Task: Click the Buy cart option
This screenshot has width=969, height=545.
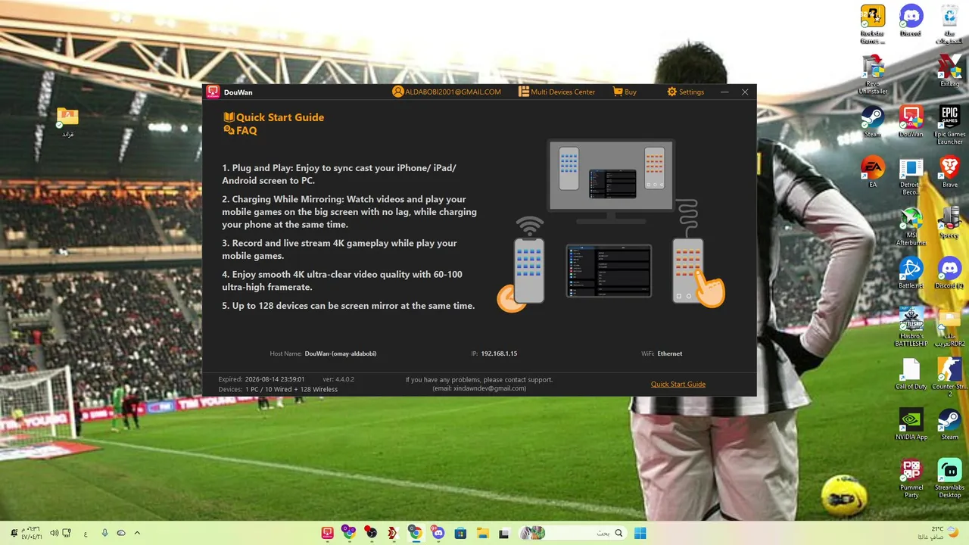Action: tap(625, 92)
